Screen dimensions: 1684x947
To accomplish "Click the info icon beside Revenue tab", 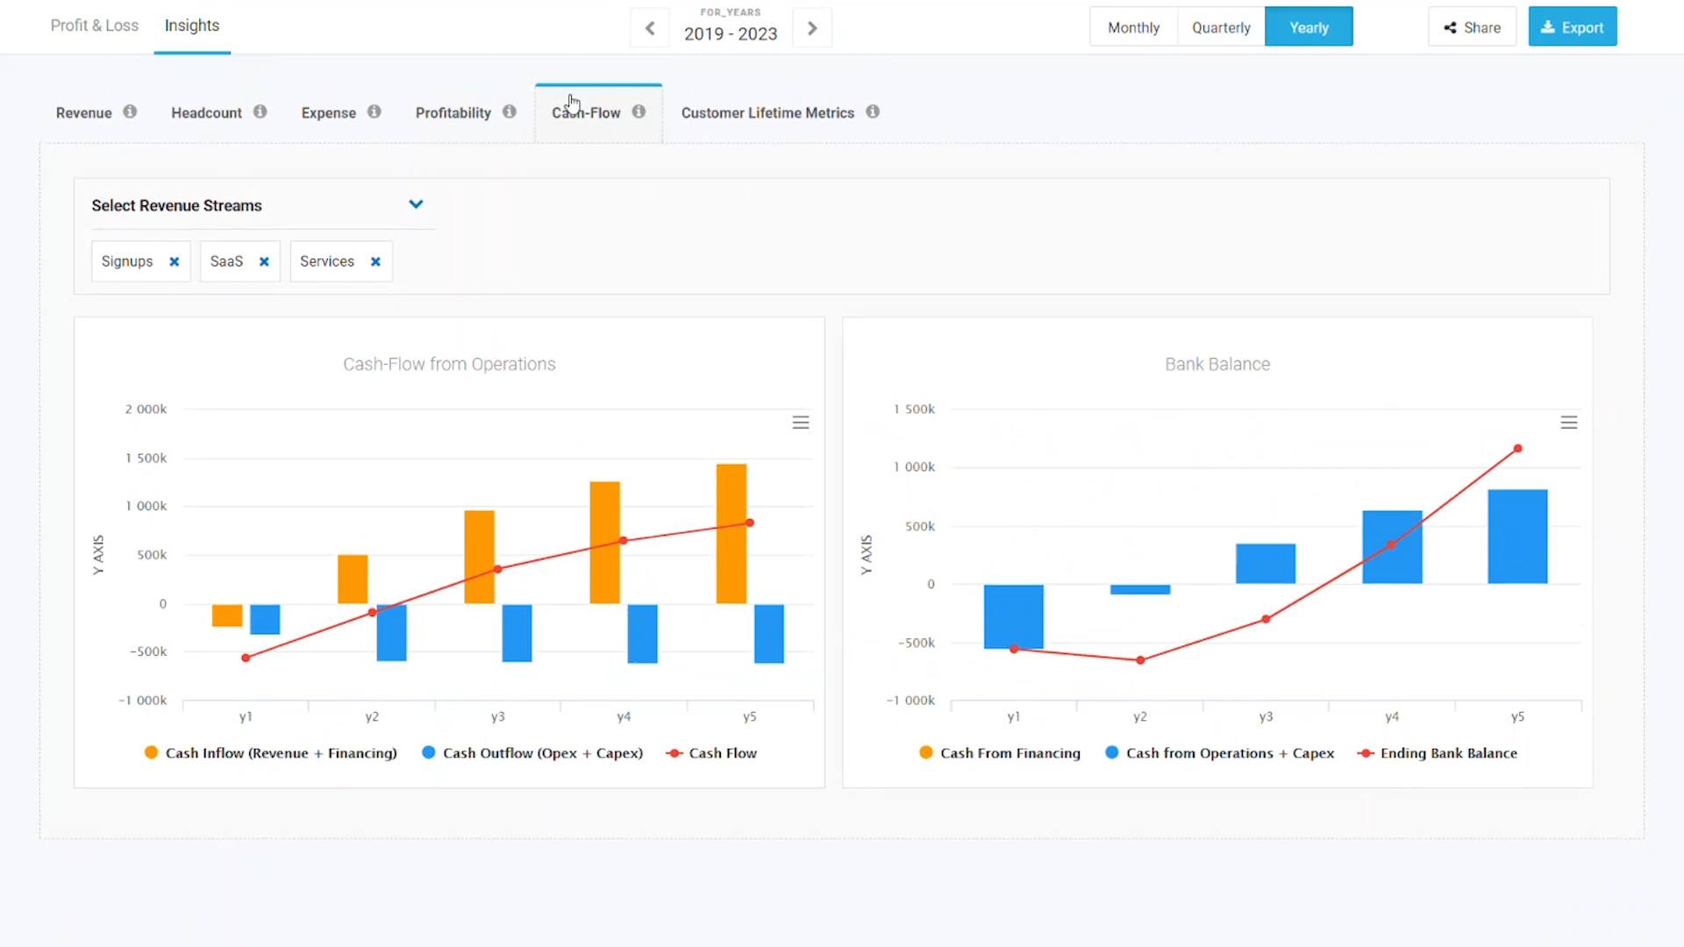I will [x=130, y=111].
